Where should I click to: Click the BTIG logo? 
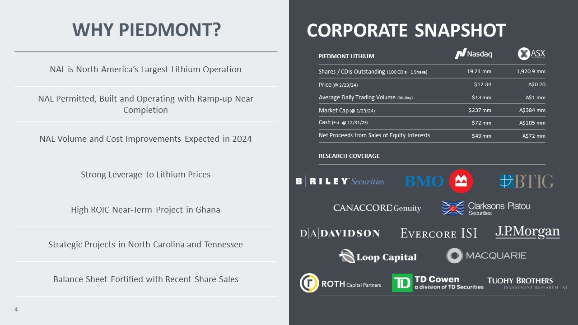click(527, 181)
